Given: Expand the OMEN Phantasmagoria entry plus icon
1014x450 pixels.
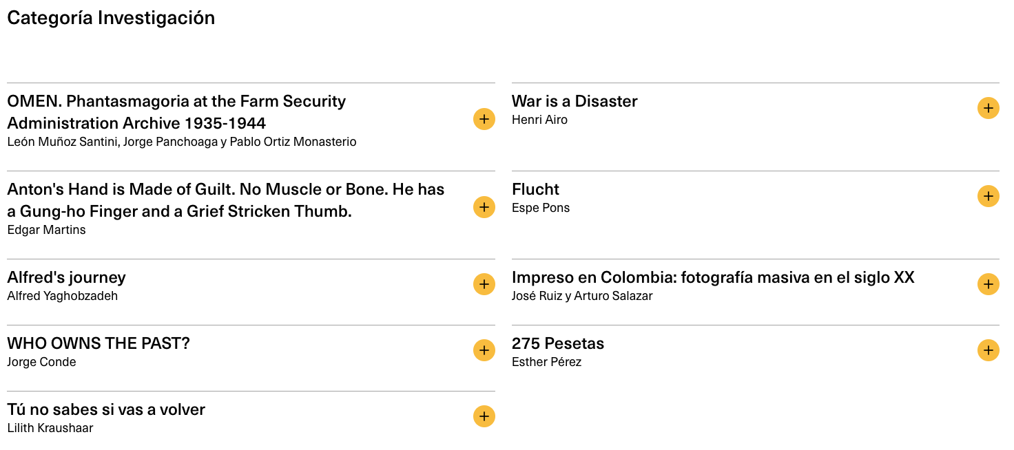Looking at the screenshot, I should point(484,119).
